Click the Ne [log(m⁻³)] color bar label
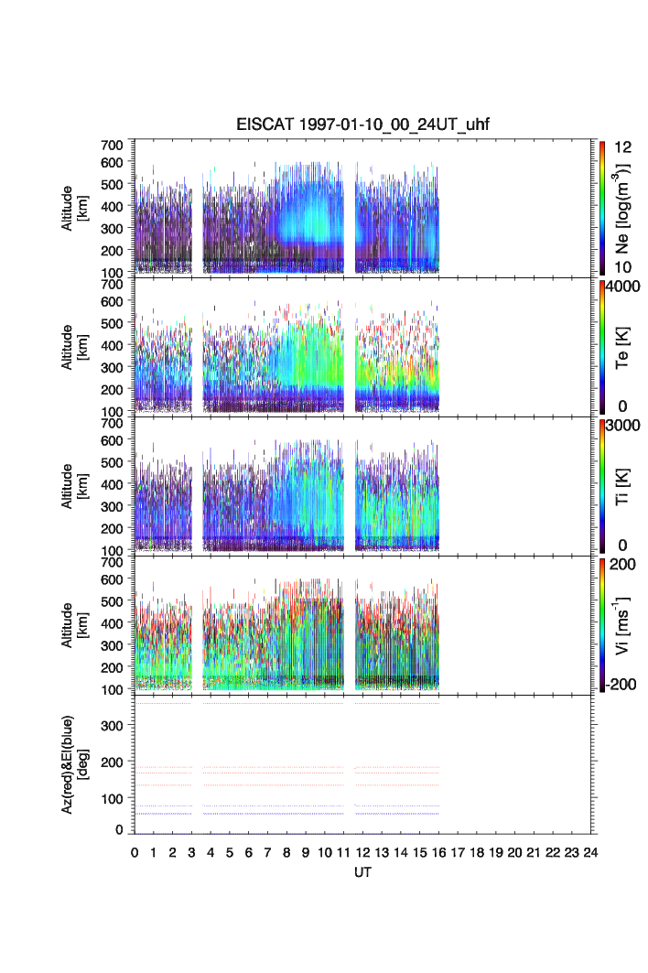 click(x=622, y=209)
